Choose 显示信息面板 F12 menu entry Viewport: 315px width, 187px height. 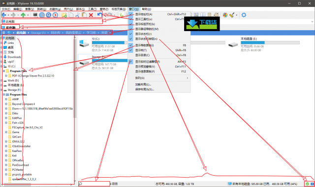coord(158,72)
